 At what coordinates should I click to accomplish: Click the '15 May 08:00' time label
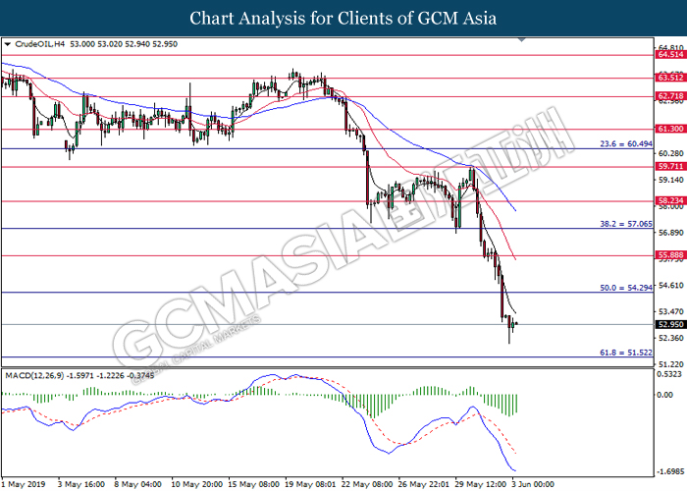click(253, 484)
